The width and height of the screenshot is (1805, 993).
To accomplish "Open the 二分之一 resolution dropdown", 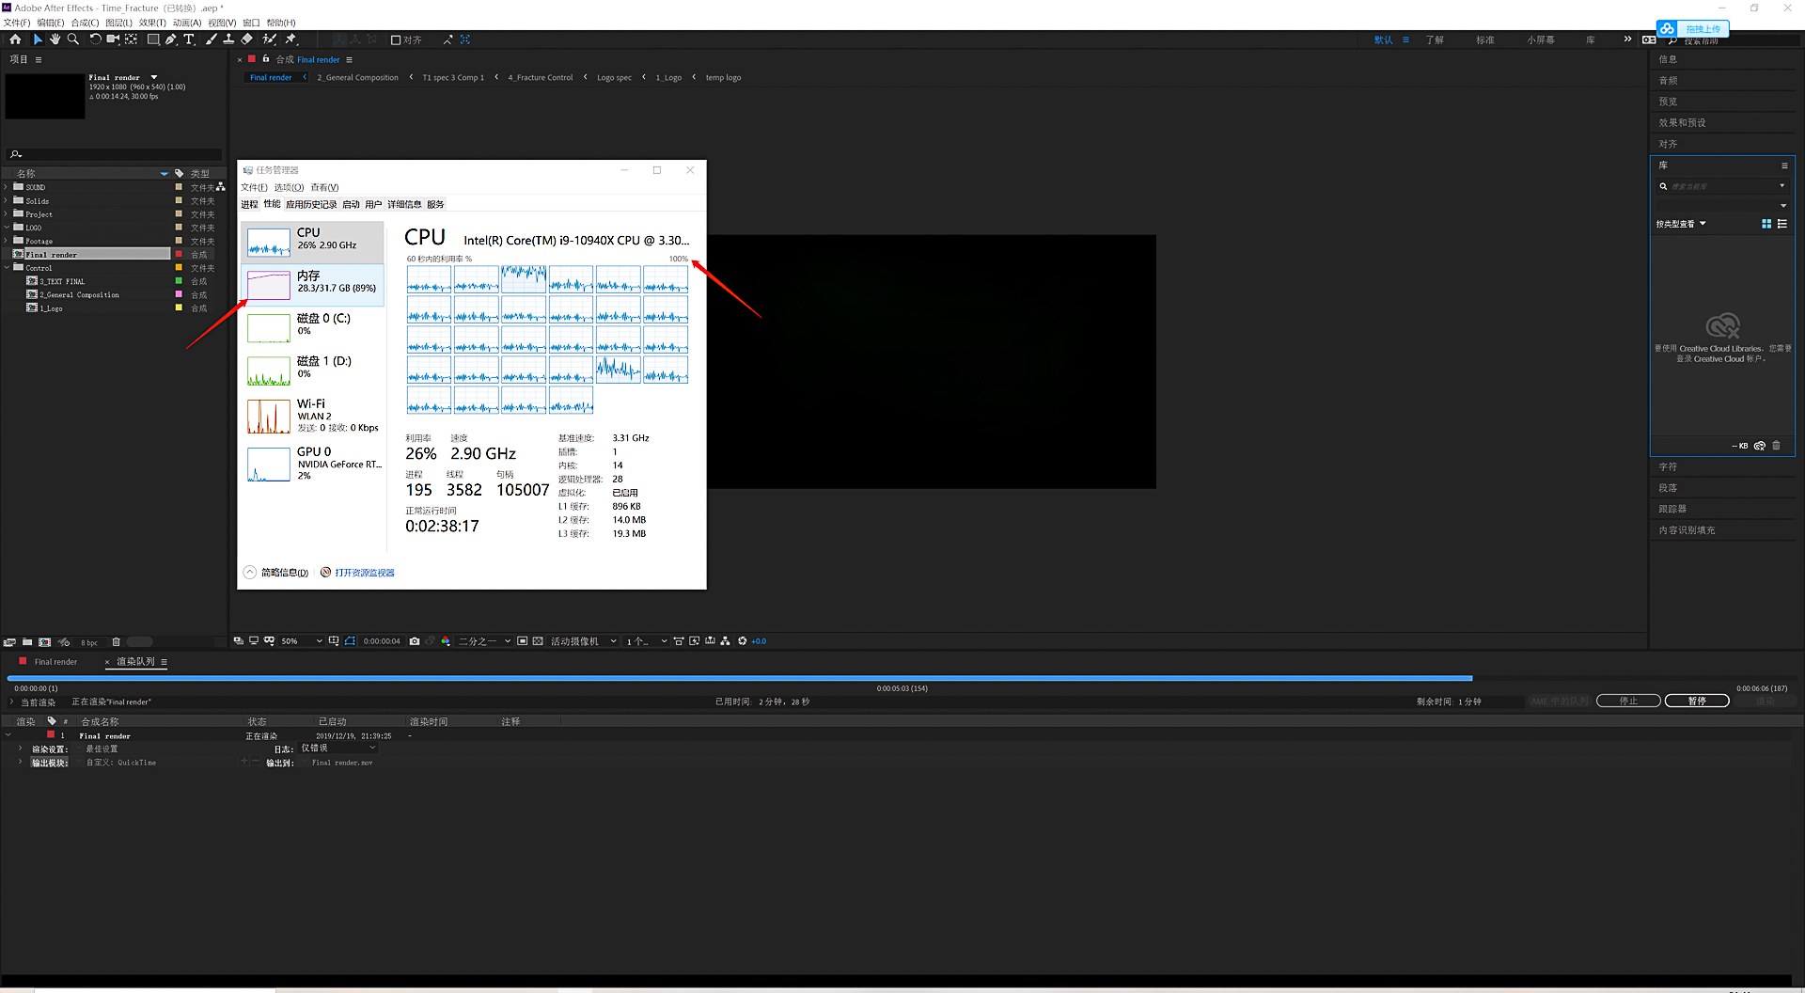I will coord(485,641).
